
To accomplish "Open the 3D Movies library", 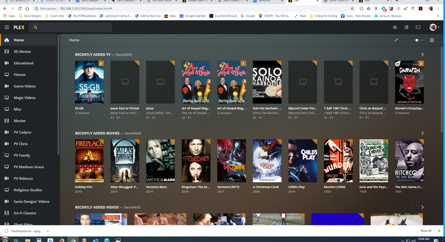I will pyautogui.click(x=28, y=51).
